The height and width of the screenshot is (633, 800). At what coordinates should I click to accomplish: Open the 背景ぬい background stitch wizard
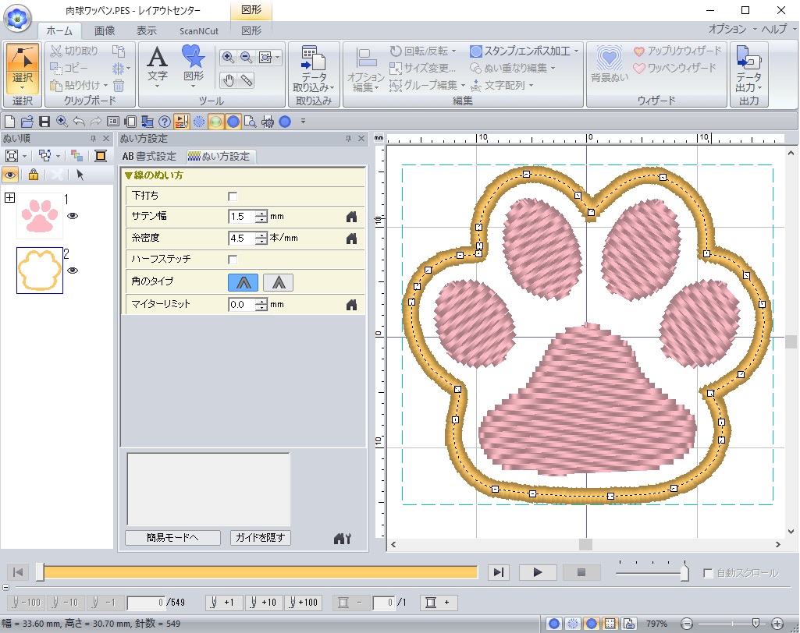[609, 63]
